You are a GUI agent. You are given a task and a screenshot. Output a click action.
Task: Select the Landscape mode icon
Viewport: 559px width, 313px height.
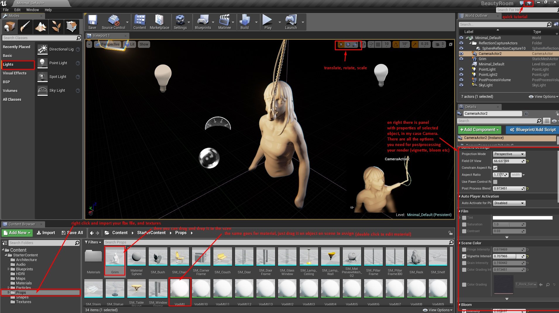(41, 27)
